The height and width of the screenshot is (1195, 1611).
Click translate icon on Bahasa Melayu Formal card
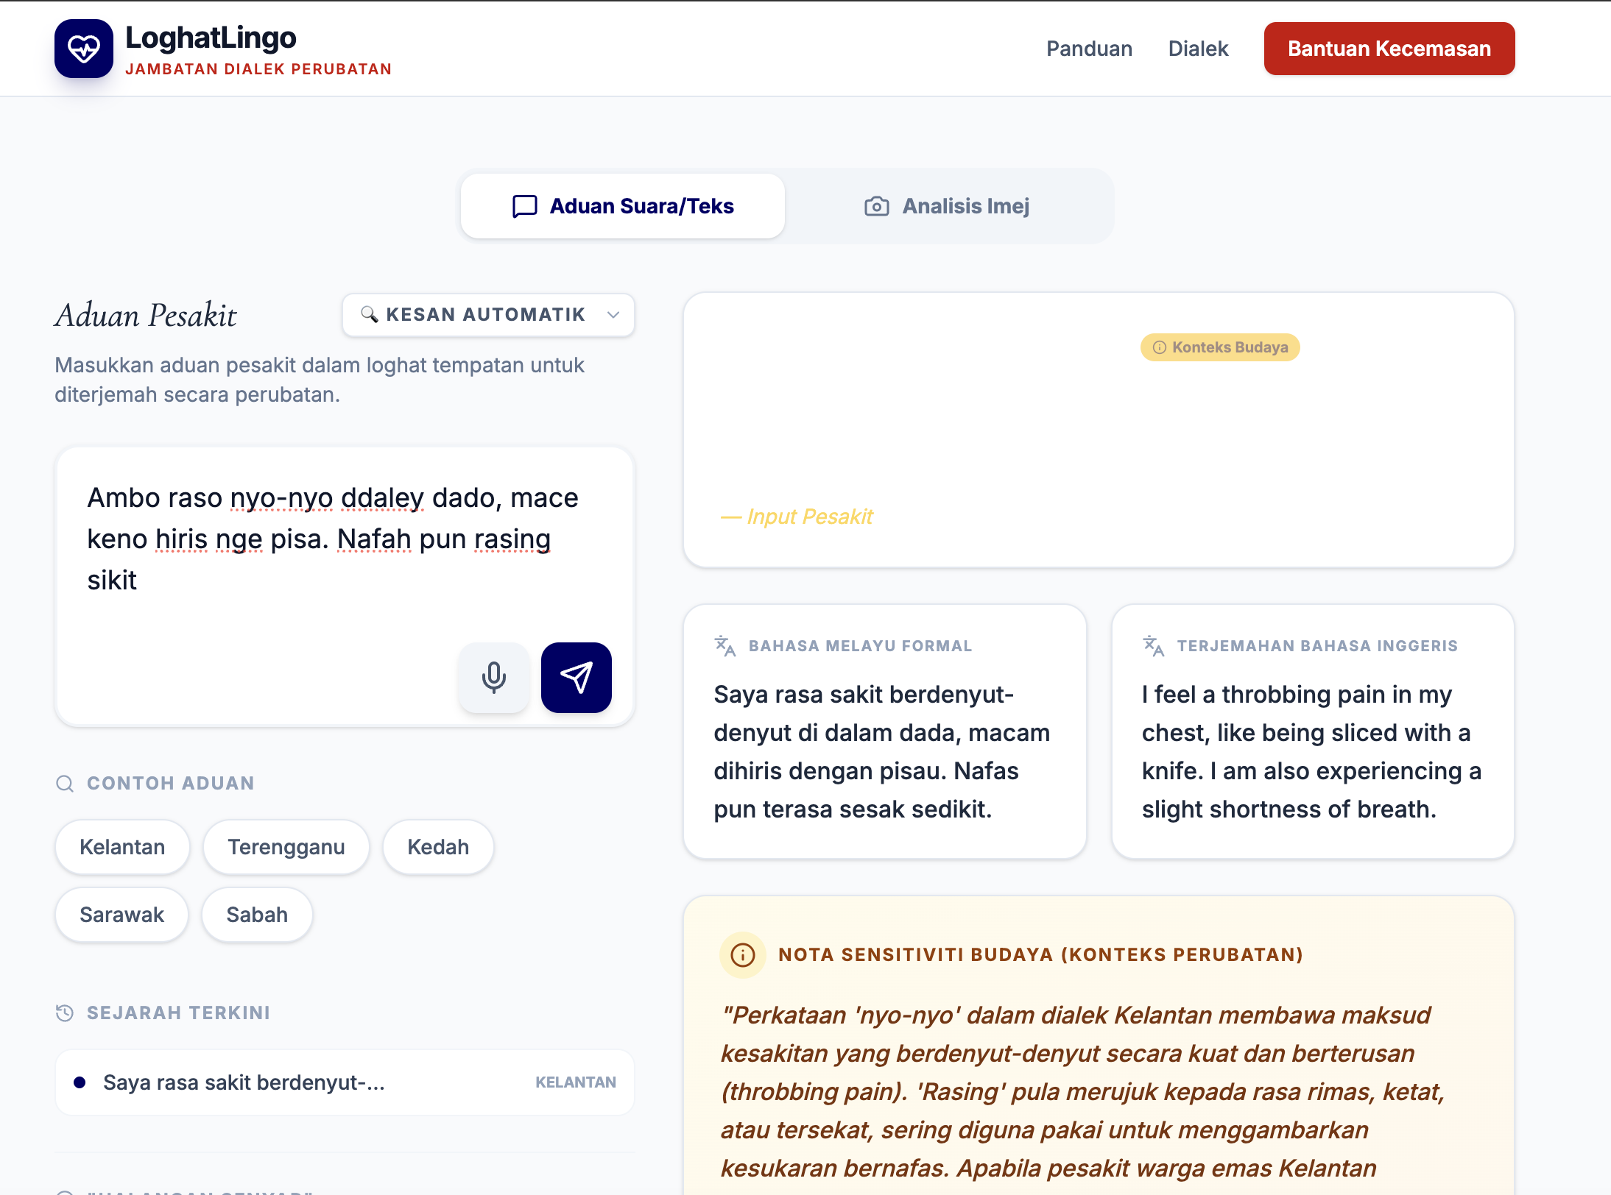click(x=725, y=646)
